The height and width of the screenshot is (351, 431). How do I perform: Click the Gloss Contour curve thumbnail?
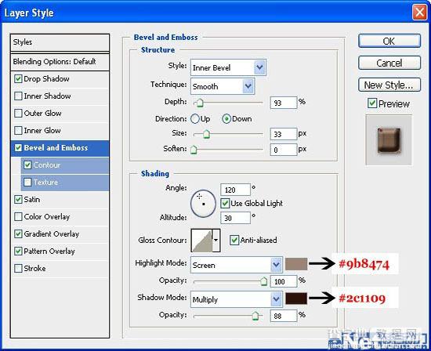pos(202,241)
